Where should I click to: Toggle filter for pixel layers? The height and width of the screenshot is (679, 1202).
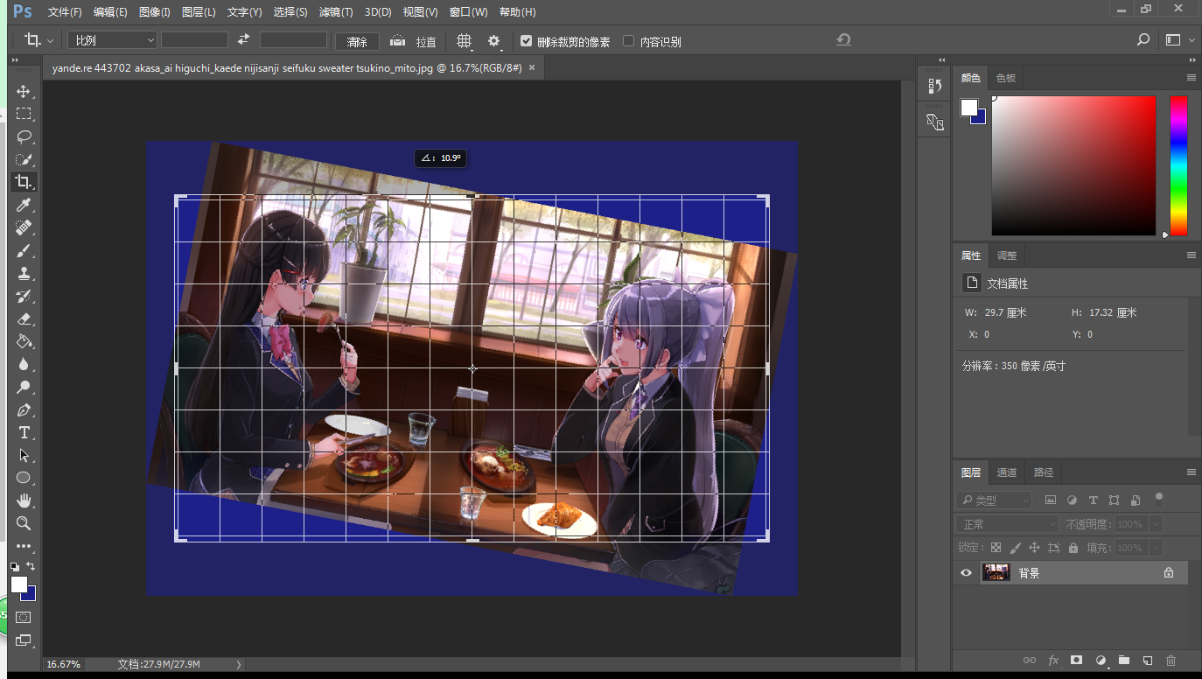click(1051, 500)
